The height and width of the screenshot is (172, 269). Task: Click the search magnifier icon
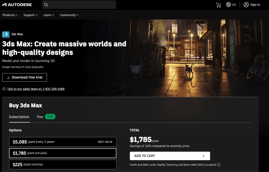pos(46,5)
